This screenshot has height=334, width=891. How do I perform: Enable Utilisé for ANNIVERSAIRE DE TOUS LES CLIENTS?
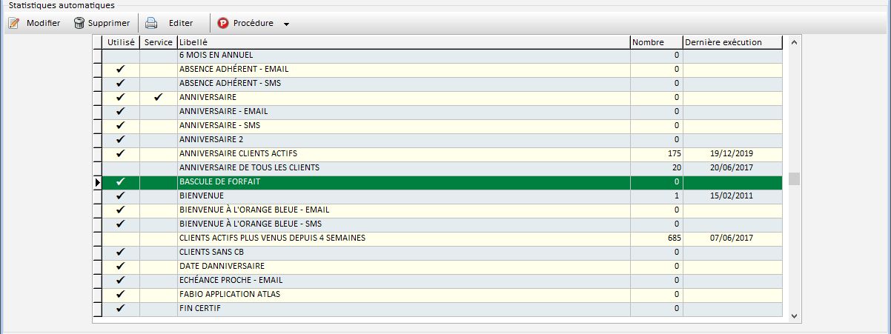(121, 167)
